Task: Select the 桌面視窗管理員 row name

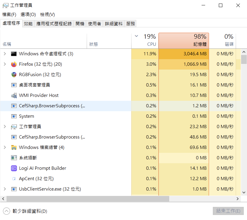Action: (34, 85)
